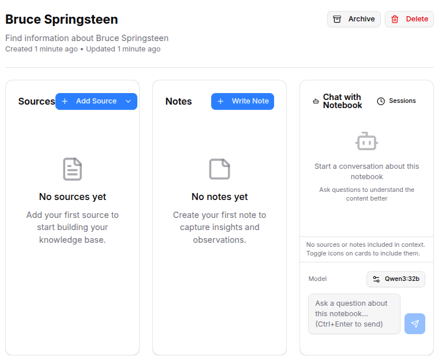Click the red trash can icon
The image size is (442, 363).
395,19
